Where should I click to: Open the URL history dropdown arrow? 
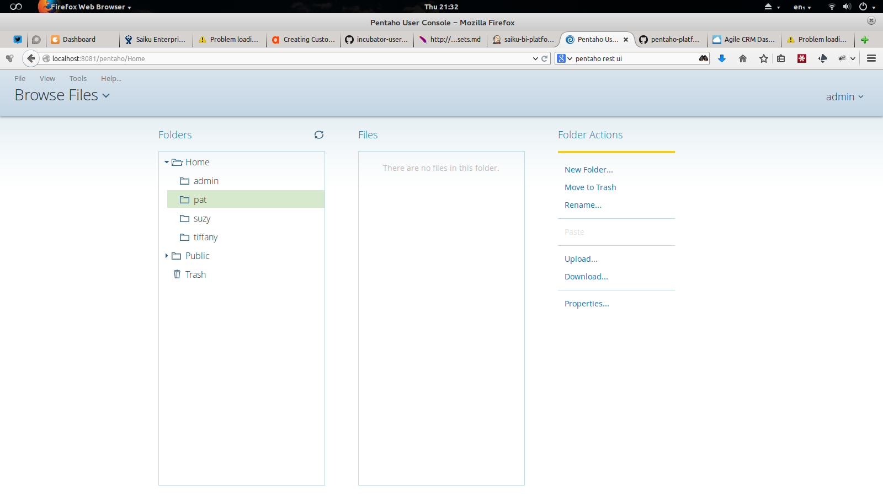(x=535, y=58)
